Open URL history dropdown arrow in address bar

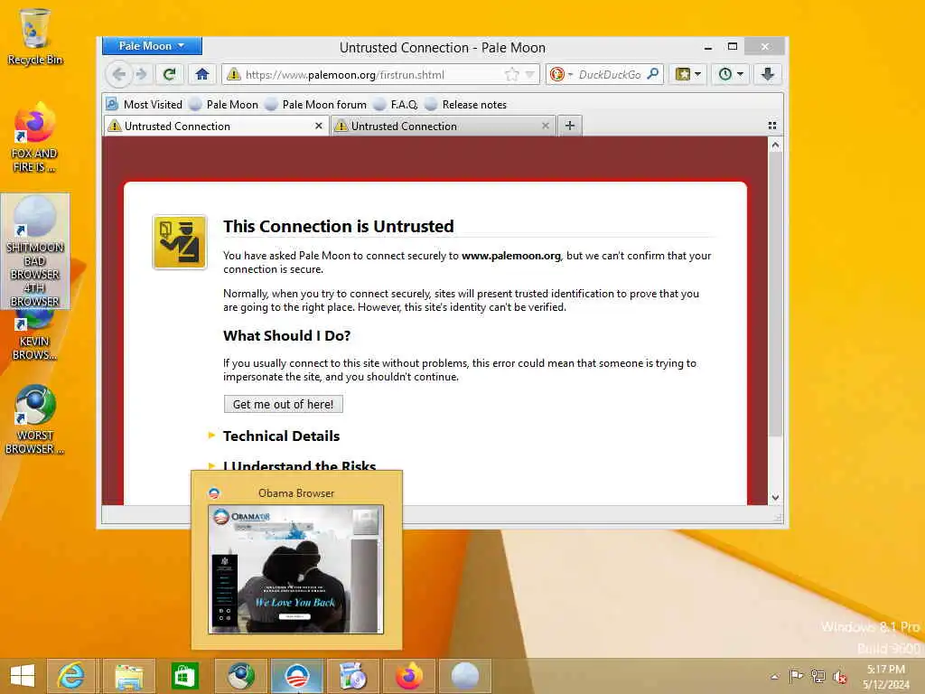coord(529,74)
